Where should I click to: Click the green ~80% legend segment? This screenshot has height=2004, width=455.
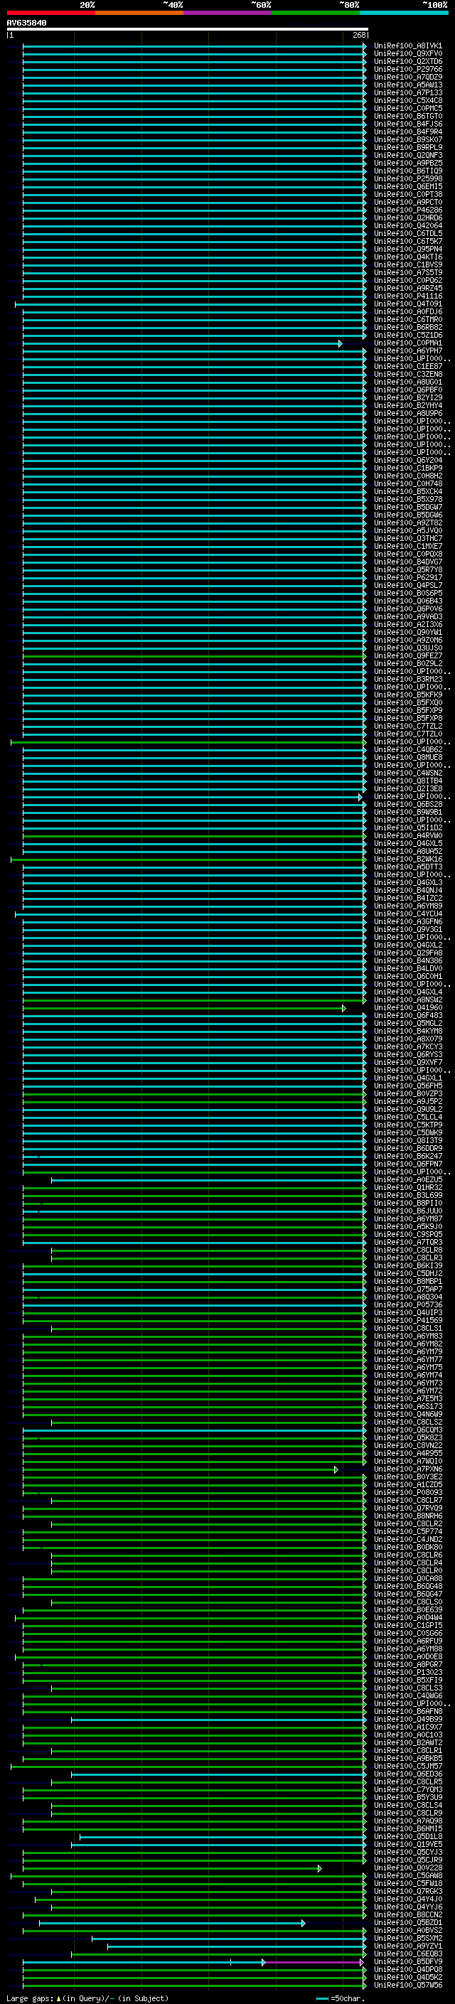[316, 13]
